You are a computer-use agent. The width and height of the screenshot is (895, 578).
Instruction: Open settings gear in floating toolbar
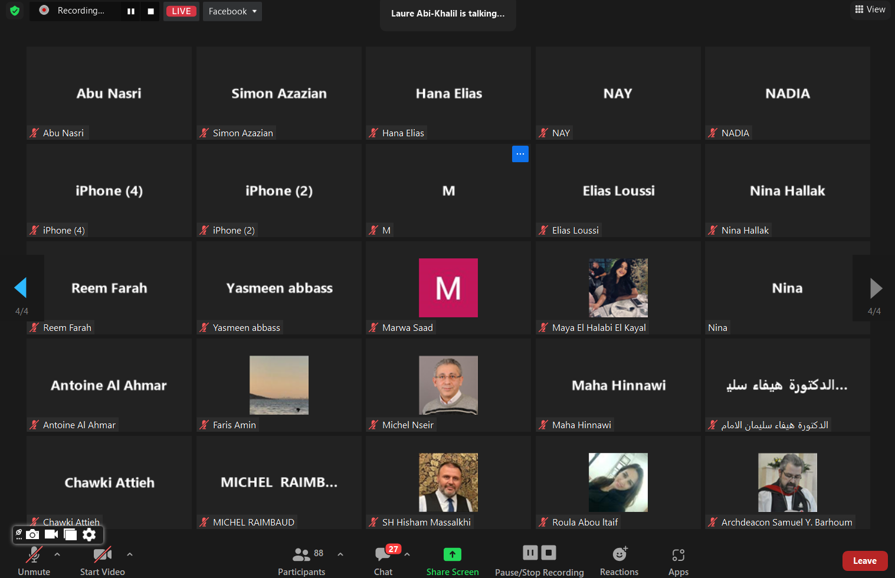(x=89, y=534)
